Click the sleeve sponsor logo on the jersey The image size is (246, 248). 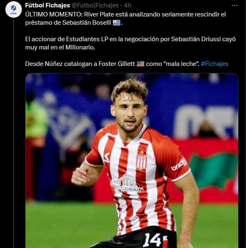click(179, 165)
